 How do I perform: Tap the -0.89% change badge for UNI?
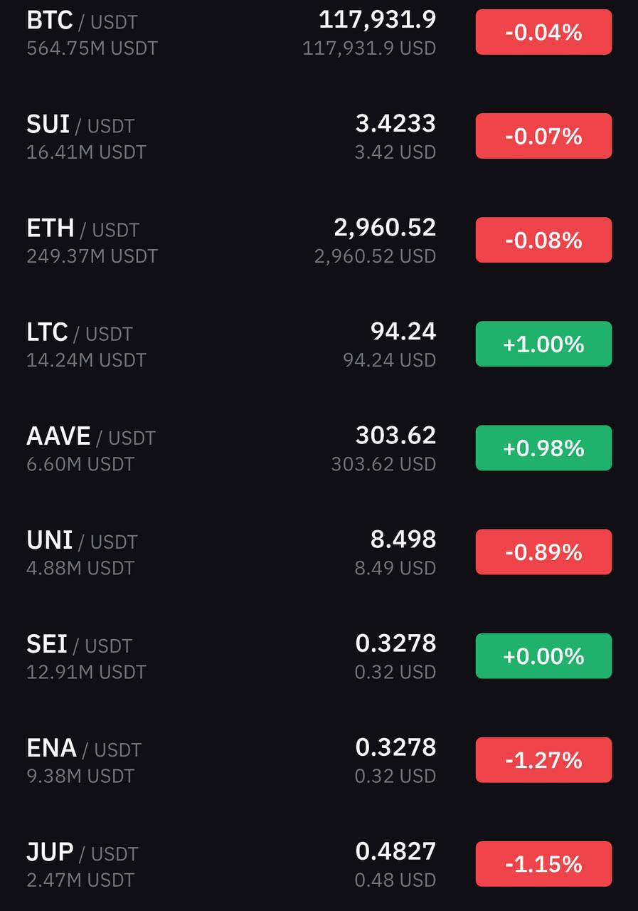coord(543,552)
